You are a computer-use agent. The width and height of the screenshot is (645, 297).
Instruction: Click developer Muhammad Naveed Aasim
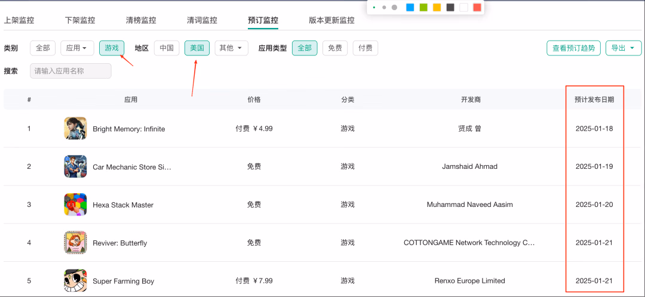[470, 205]
